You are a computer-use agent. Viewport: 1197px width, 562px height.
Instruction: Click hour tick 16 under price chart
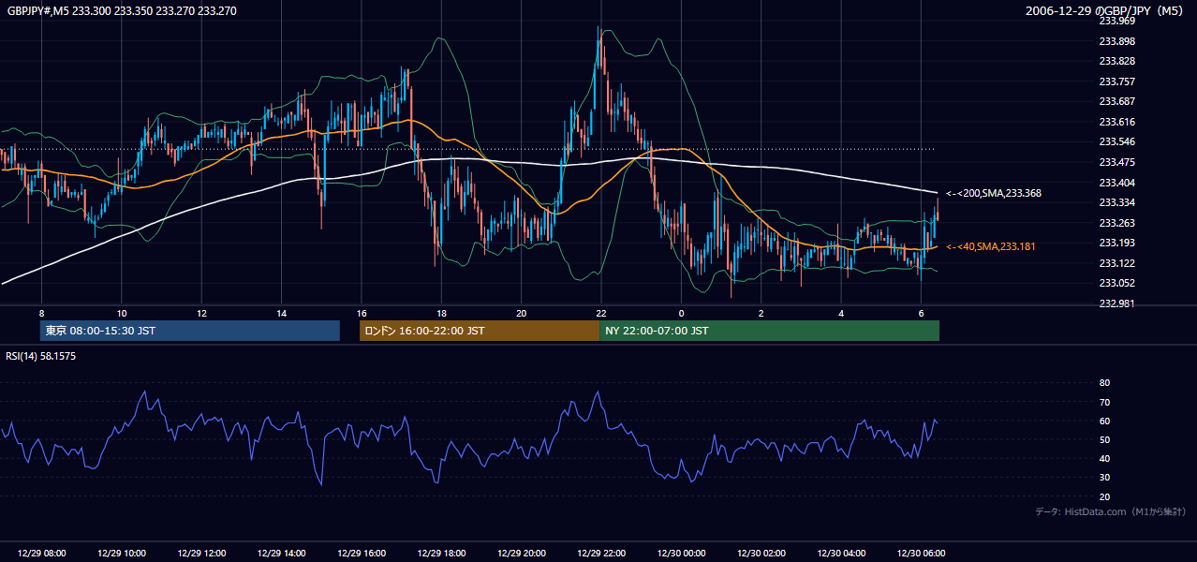click(x=362, y=313)
